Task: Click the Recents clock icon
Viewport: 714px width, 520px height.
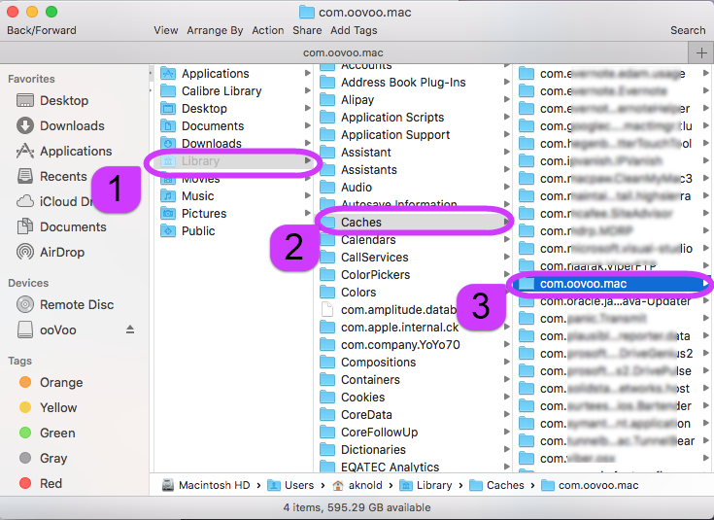Action: [25, 176]
